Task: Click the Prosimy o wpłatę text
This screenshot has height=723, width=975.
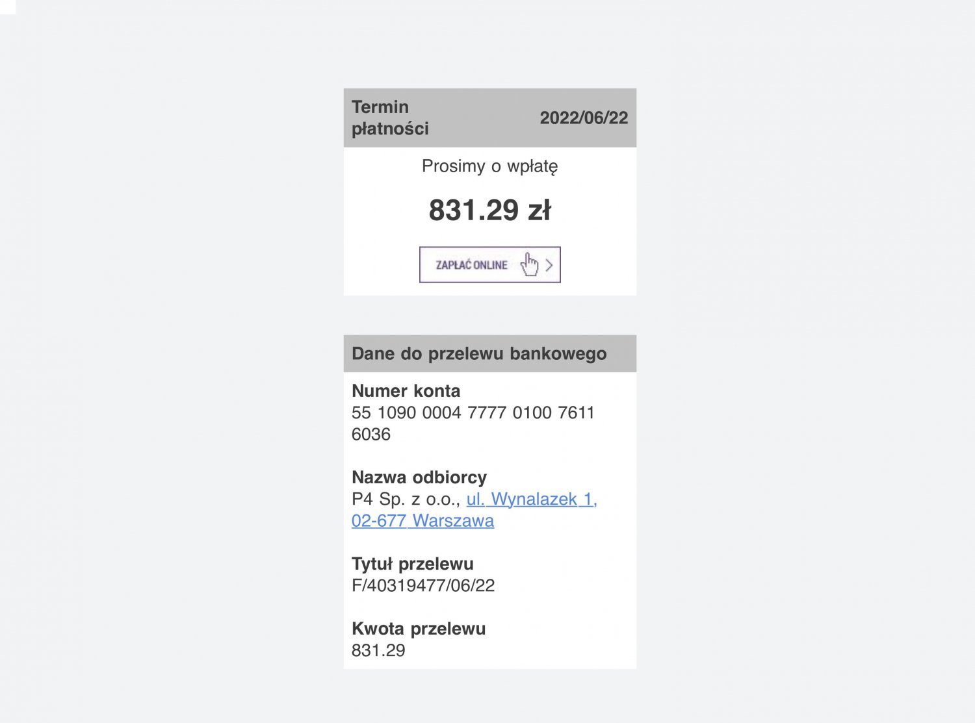Action: (x=490, y=166)
